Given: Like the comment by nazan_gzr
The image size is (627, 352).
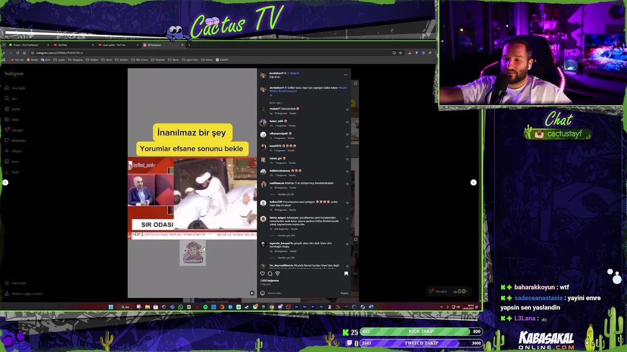Looking at the screenshot, I should point(347,159).
